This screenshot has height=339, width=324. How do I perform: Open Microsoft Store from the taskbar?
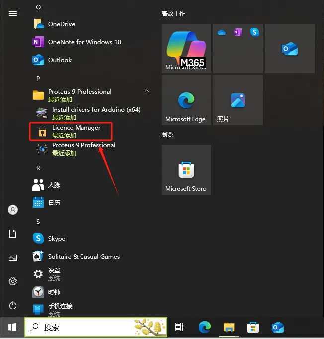(253, 327)
